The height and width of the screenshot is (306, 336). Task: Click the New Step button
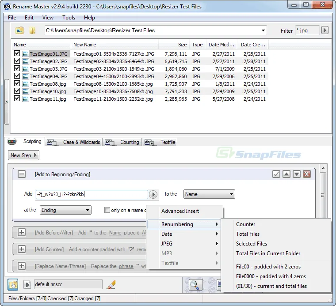pos(23,155)
